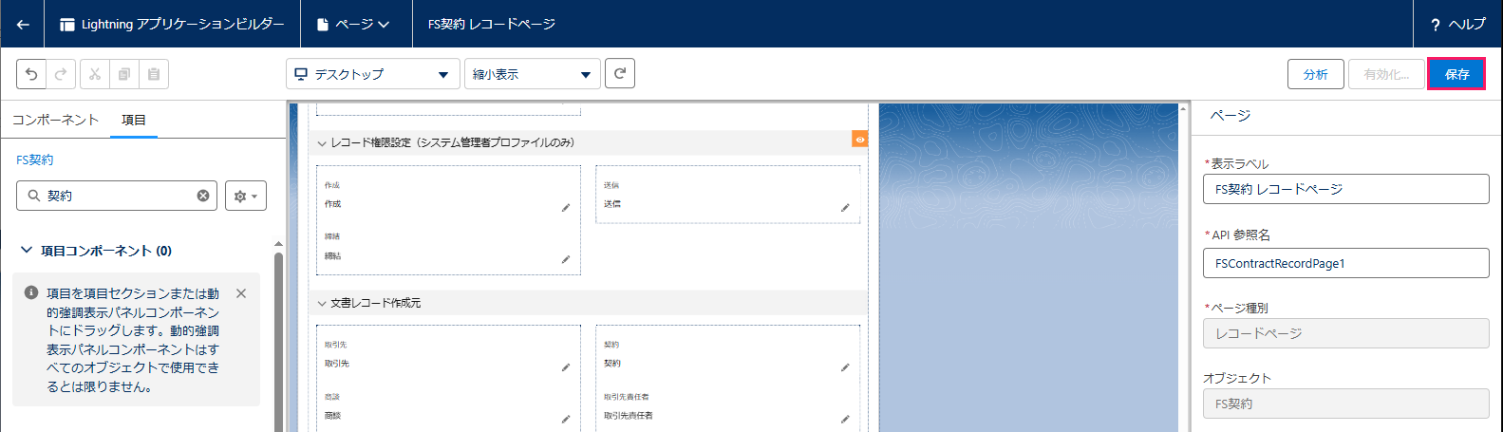1503x432 pixels.
Task: Collapse the 文書レコード作成元 section
Action: click(x=322, y=304)
